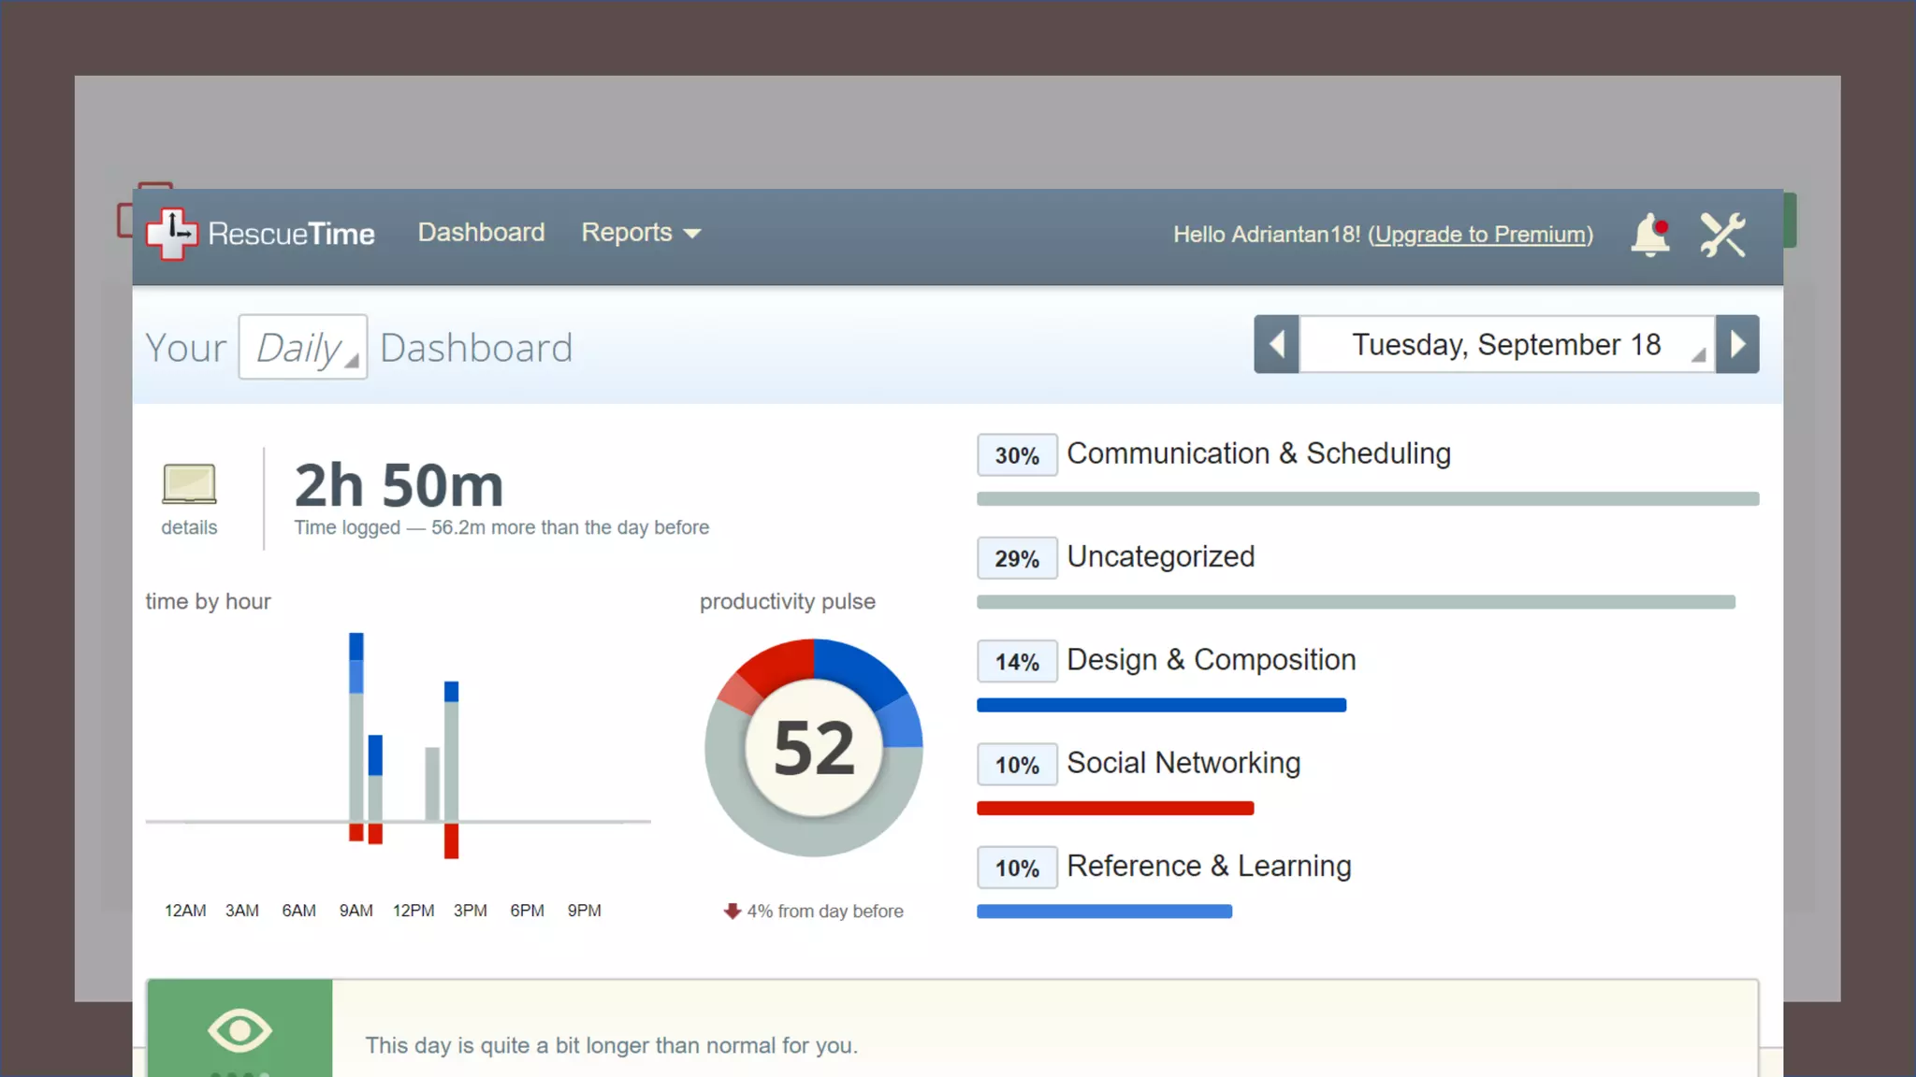Click the productivity pulse 52 donut
Viewport: 1916px width, 1077px height.
pos(813,748)
